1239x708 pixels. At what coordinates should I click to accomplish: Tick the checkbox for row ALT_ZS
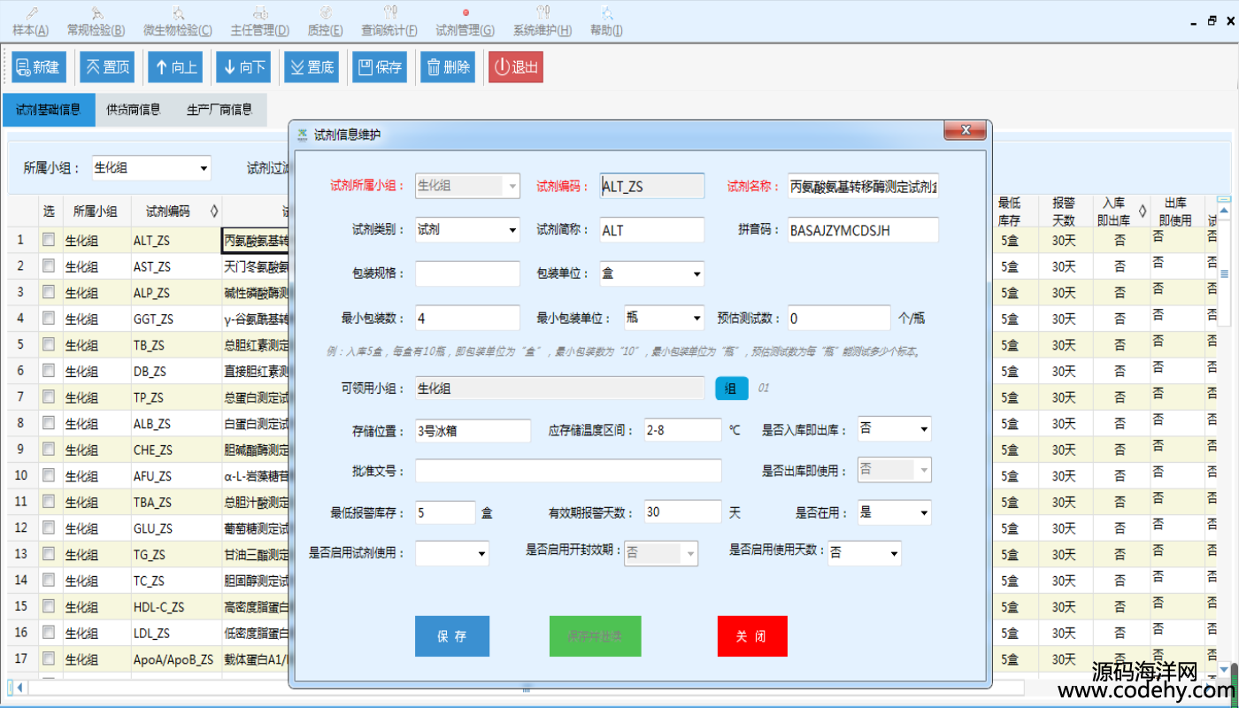tap(49, 239)
